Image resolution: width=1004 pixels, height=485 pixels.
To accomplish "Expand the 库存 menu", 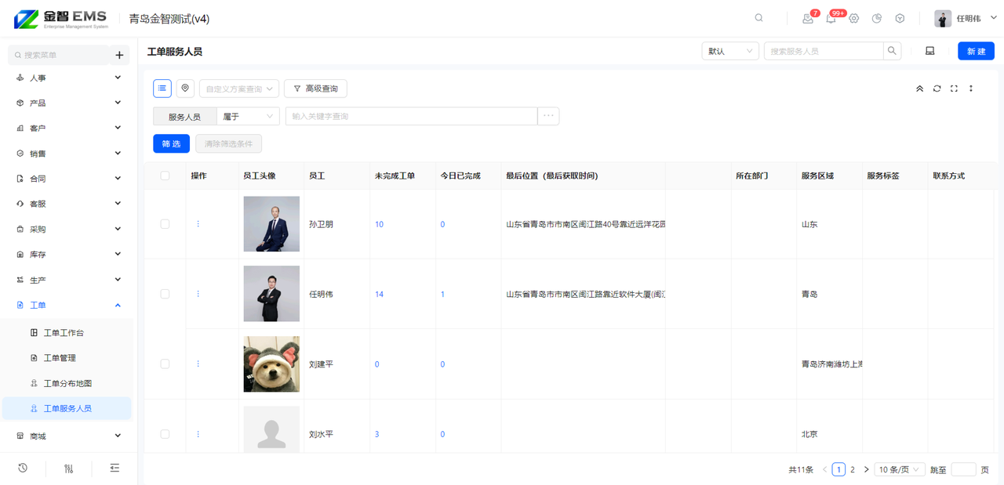I will [x=69, y=254].
